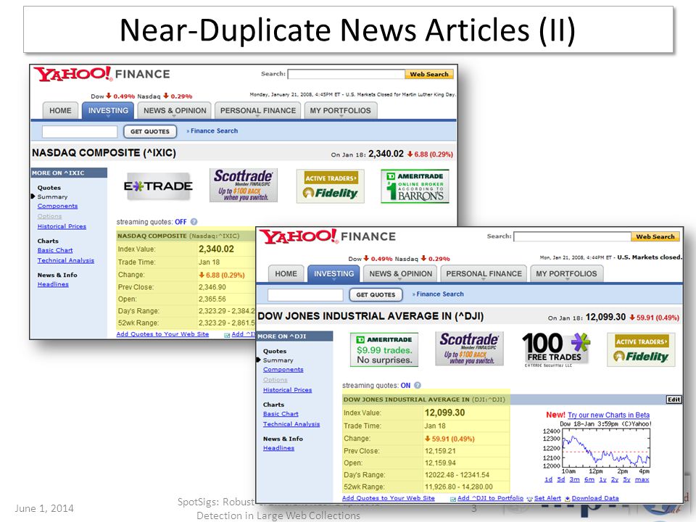Image resolution: width=696 pixels, height=522 pixels.
Task: Focus quote symbol field in NASDAQ window
Action: tap(80, 131)
